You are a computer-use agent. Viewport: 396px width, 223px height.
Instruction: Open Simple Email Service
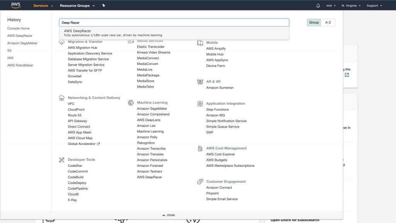pos(222,199)
